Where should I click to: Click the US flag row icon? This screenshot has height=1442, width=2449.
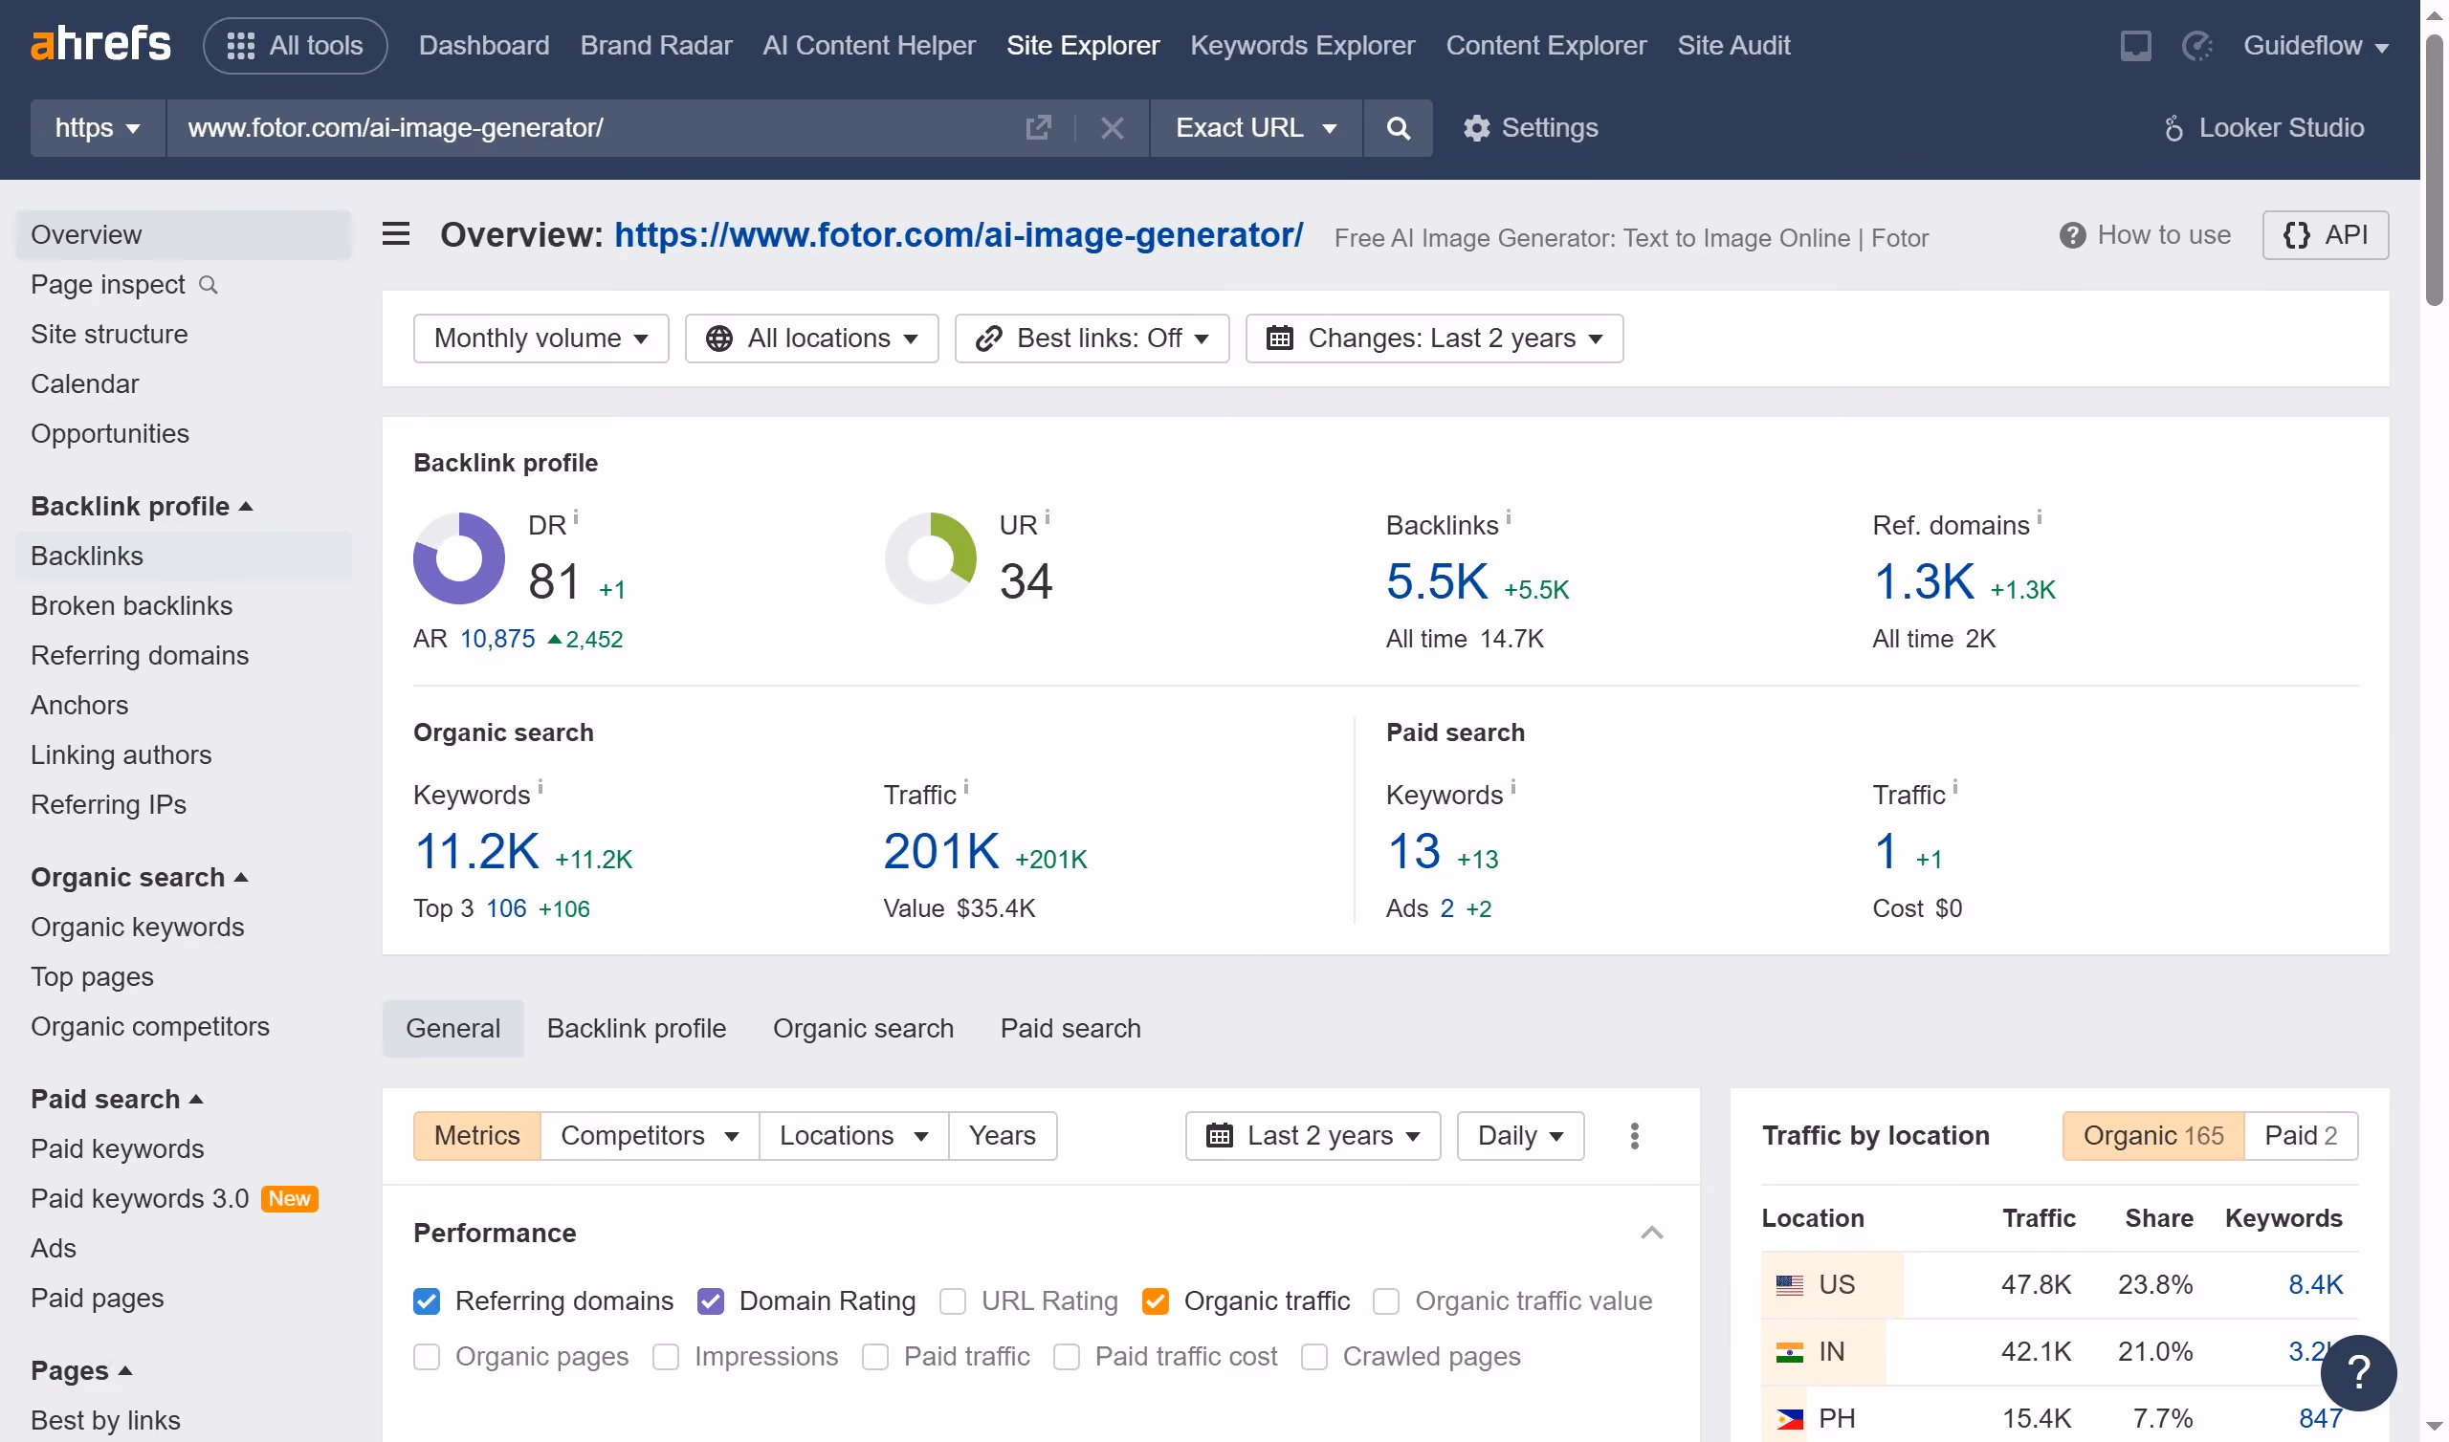click(x=1789, y=1284)
